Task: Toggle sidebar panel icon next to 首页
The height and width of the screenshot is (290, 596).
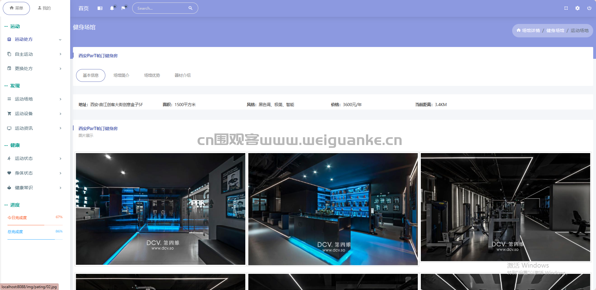Action: 100,8
